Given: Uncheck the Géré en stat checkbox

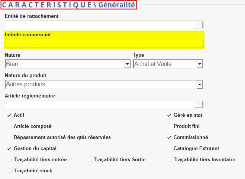Looking at the screenshot, I should [x=169, y=115].
